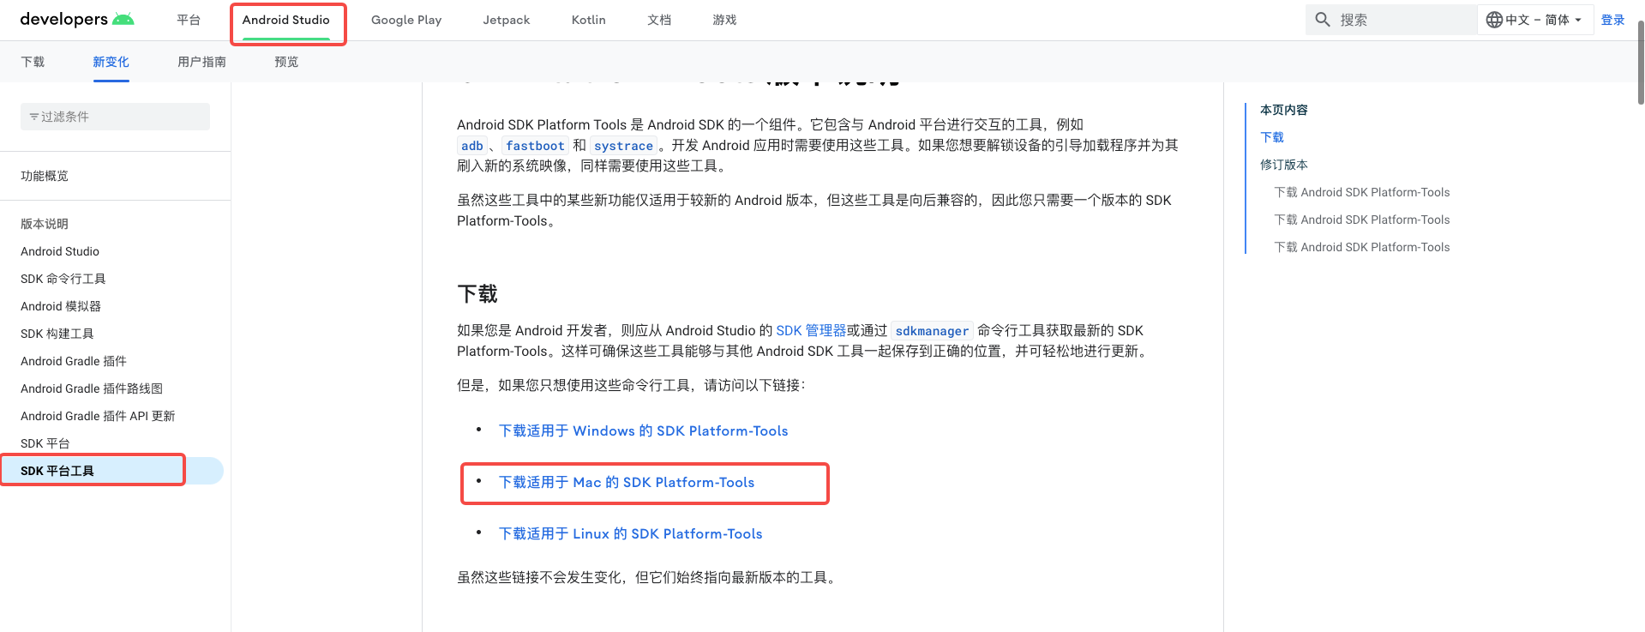Image resolution: width=1645 pixels, height=632 pixels.
Task: Switch to the 用户指南 sub-tab
Action: [x=202, y=62]
